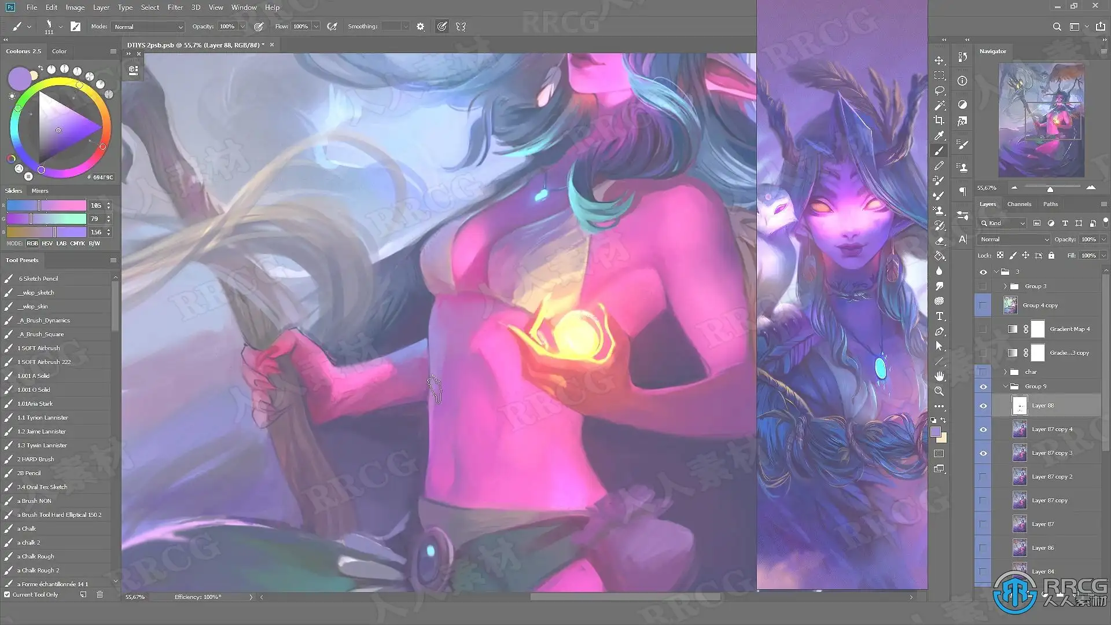Screen dimensions: 1111x625
Task: Select the Lasso tool
Action: tap(939, 91)
